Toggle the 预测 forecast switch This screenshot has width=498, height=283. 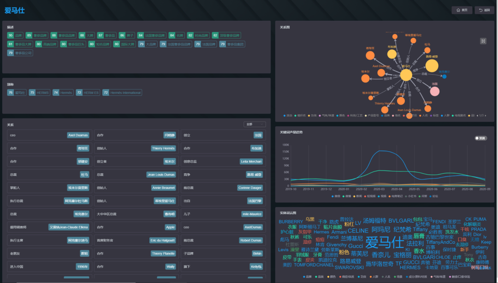tap(480, 138)
